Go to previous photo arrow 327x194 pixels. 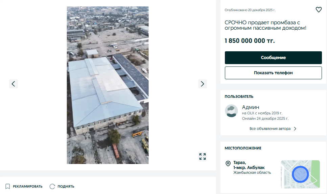click(x=14, y=84)
